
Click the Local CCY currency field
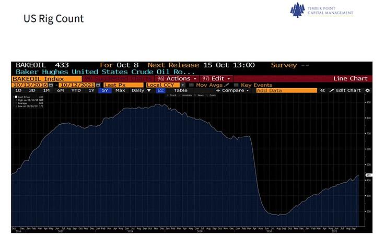click(x=164, y=85)
